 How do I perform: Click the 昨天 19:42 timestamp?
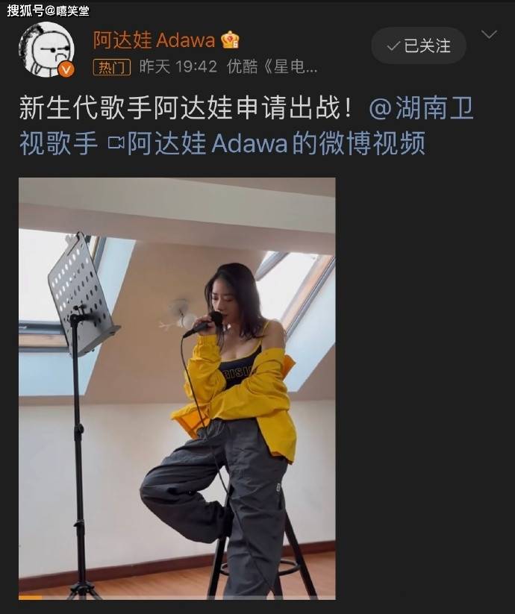(x=178, y=67)
